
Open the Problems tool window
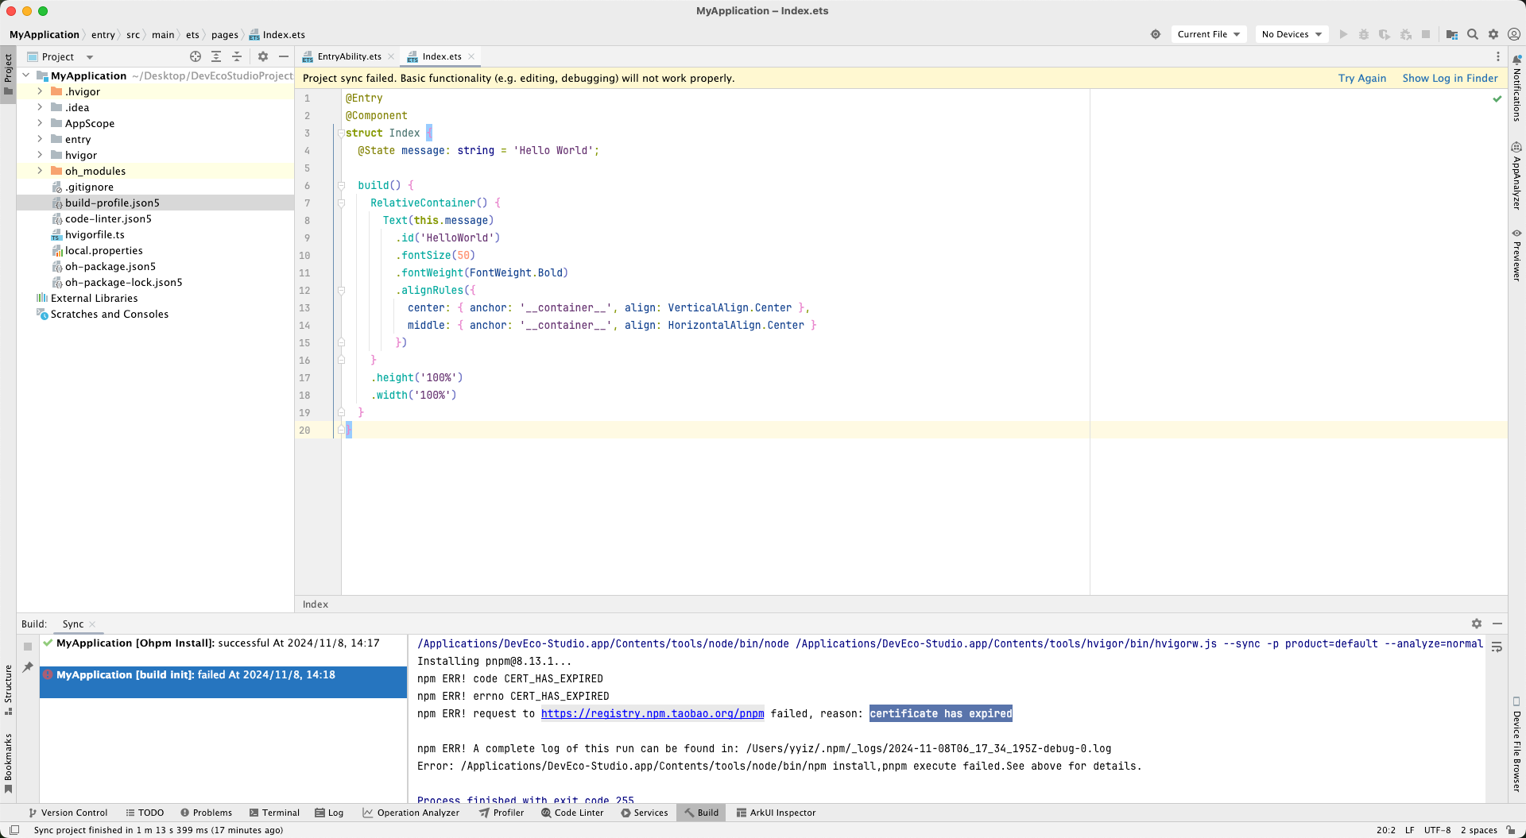point(206,813)
